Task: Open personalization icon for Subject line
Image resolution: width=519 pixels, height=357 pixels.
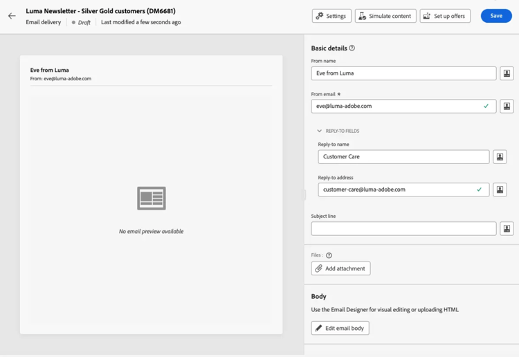Action: point(507,228)
